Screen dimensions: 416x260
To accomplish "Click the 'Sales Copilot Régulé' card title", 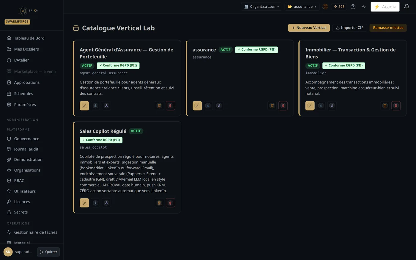I will (103, 131).
